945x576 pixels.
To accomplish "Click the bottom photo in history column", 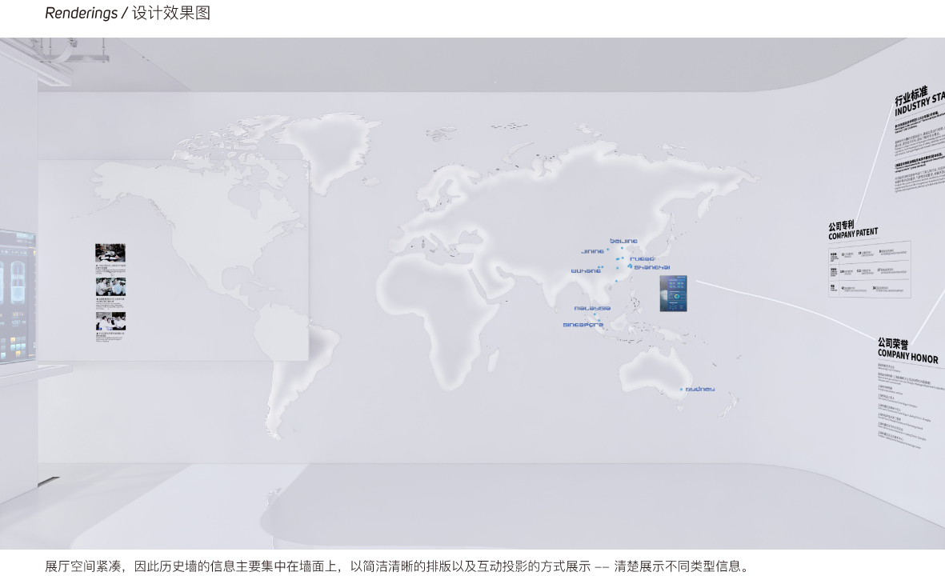I will tap(110, 321).
